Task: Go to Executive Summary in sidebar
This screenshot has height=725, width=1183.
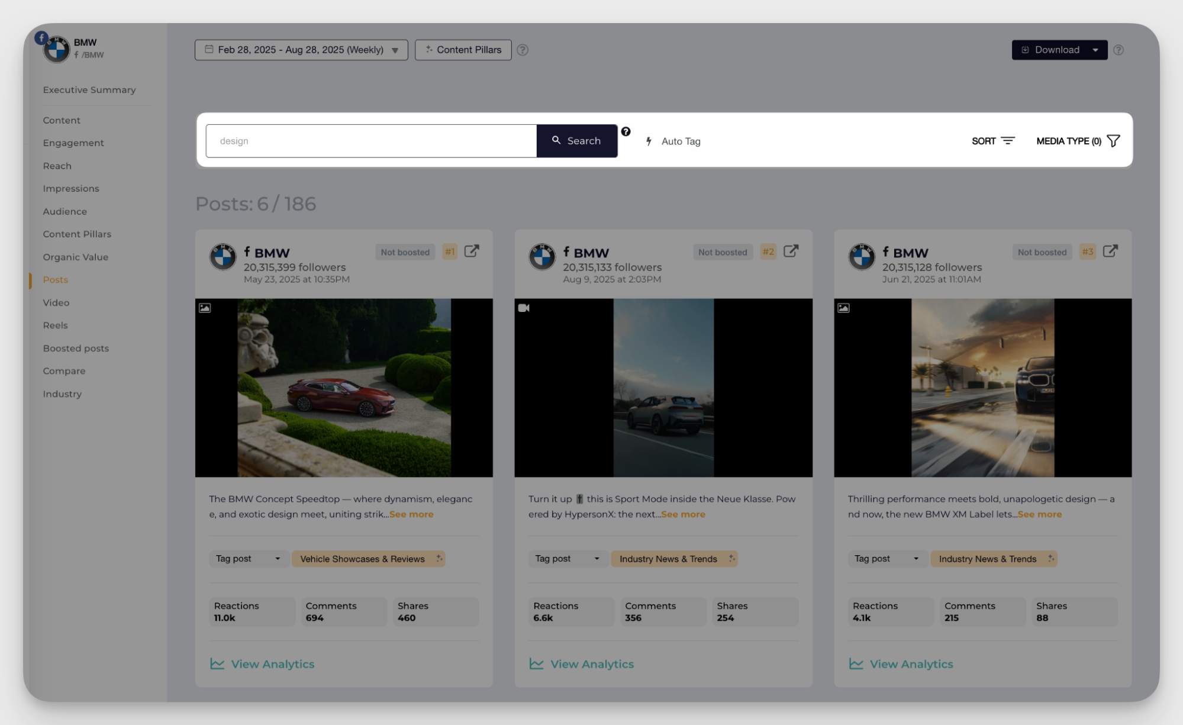Action: click(89, 90)
